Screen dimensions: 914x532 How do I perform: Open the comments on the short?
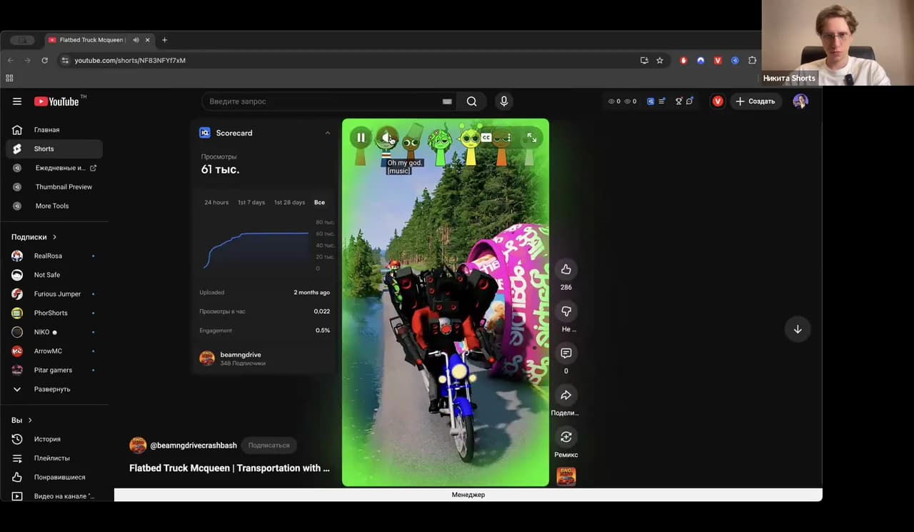tap(566, 353)
